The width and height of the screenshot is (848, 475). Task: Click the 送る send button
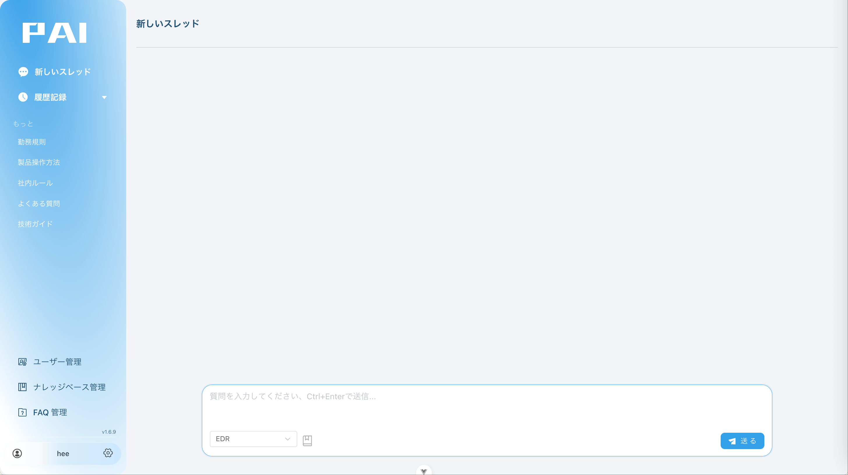[742, 441]
